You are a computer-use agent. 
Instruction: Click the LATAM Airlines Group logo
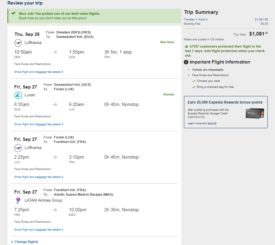tap(18, 200)
